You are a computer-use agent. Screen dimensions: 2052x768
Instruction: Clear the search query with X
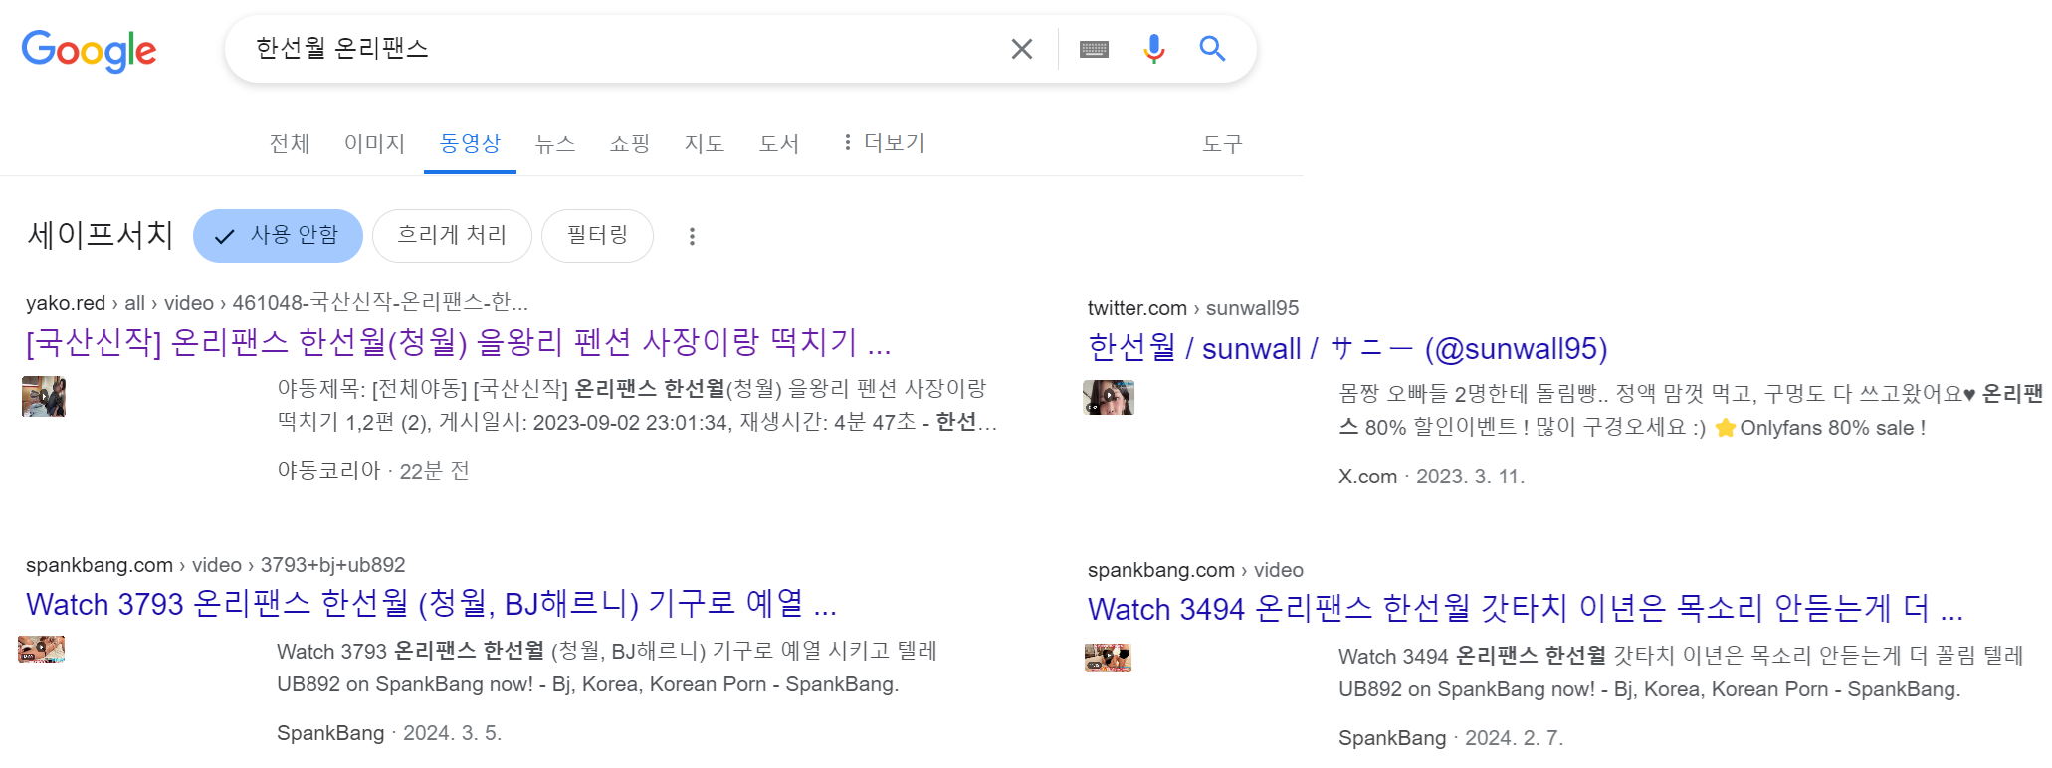coord(1021,49)
